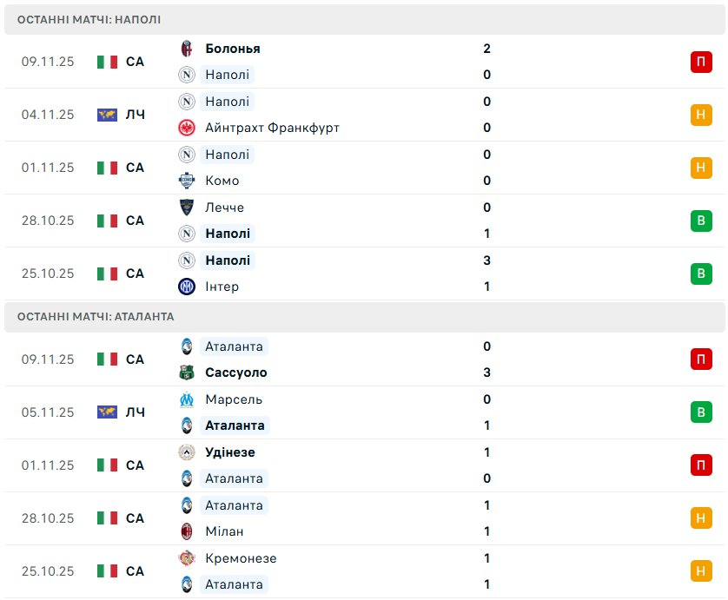
Task: Select the 'Останні матчі: Наполі' section header
Action: pyautogui.click(x=89, y=19)
